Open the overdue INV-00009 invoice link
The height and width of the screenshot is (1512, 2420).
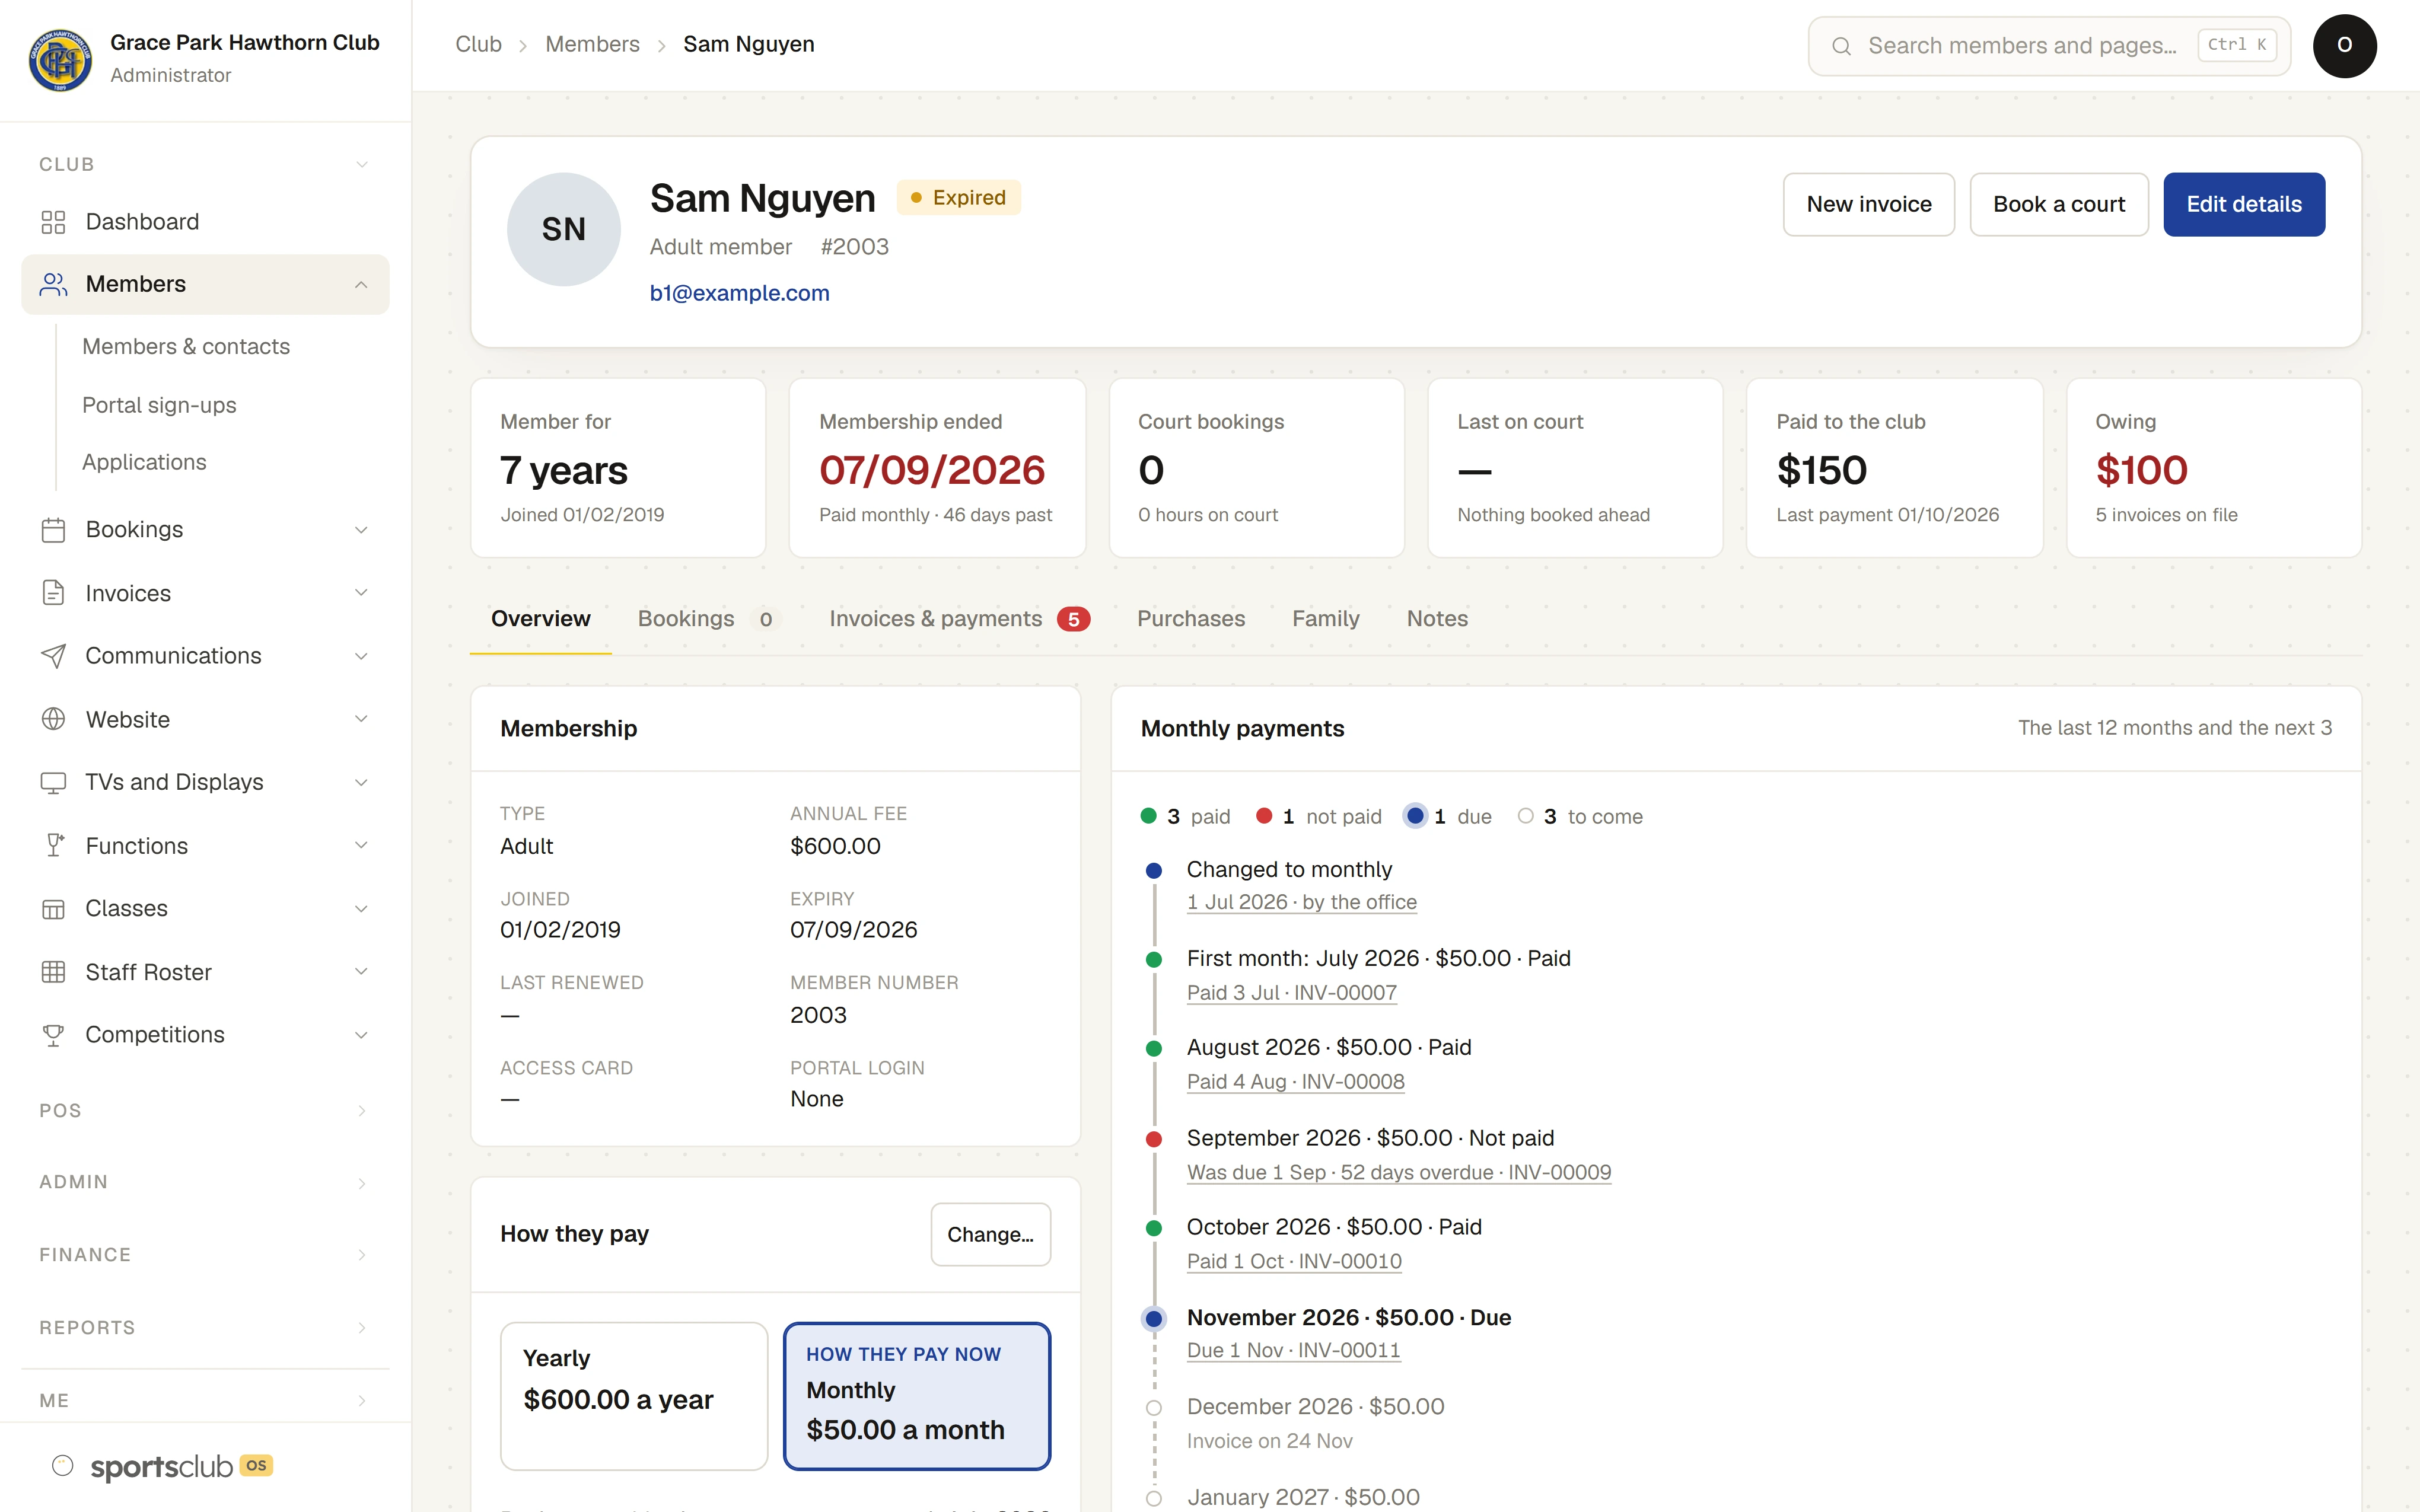(x=1398, y=1172)
